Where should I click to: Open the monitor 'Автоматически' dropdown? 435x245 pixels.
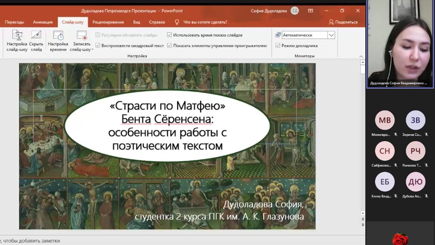coord(331,35)
